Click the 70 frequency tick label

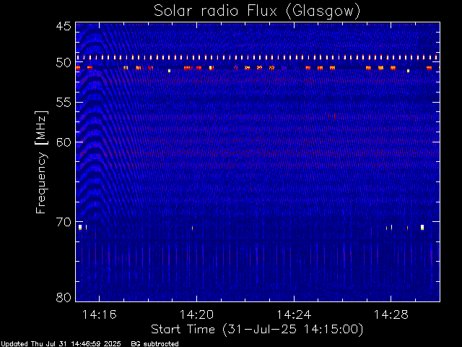64,222
